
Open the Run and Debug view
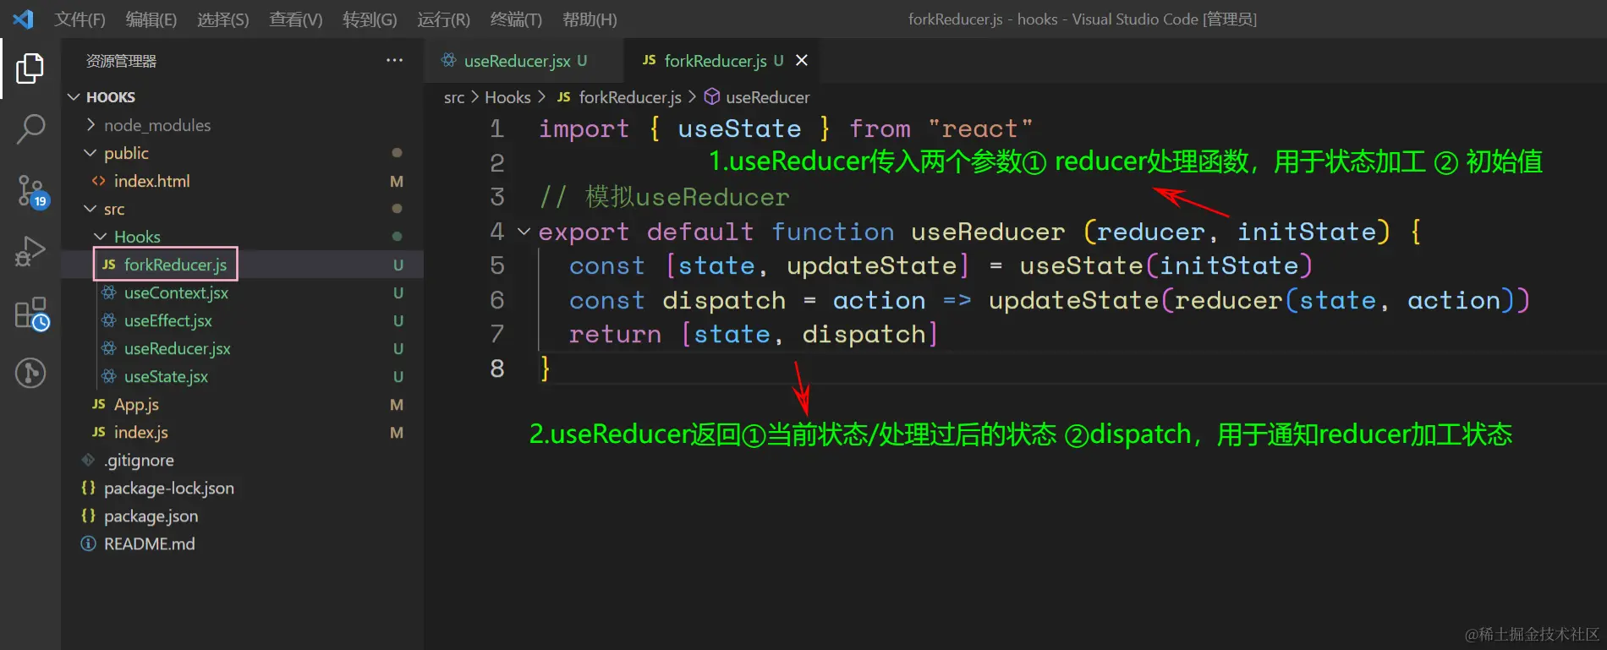[x=30, y=251]
